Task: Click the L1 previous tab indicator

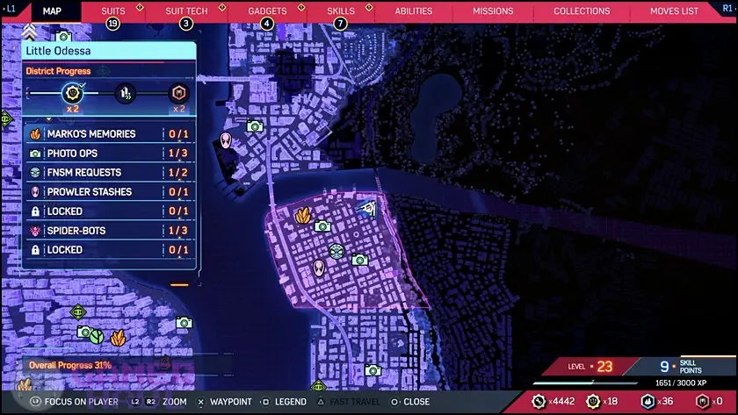Action: 10,9
